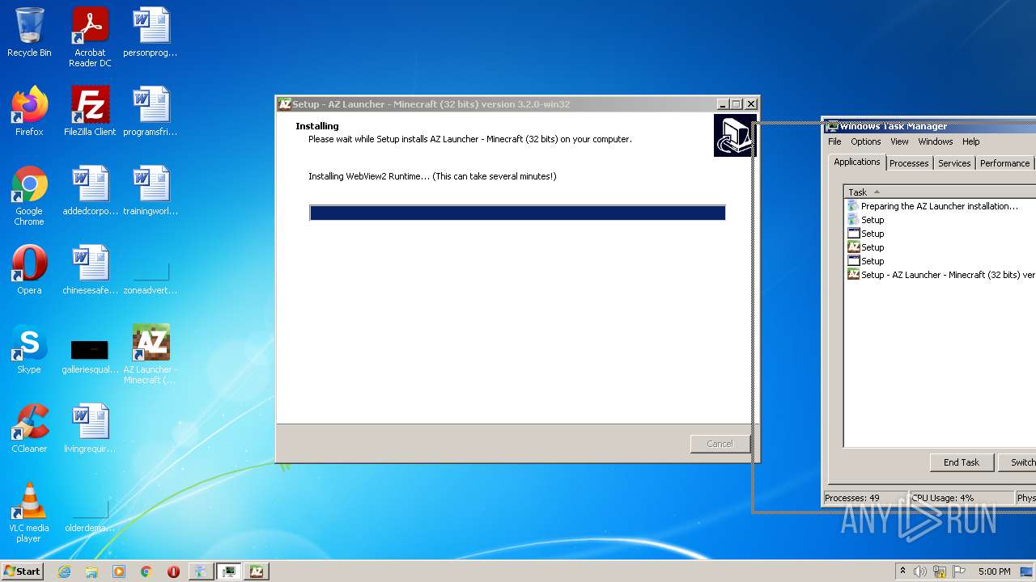Click the Start button
The image size is (1036, 582).
pyautogui.click(x=23, y=571)
